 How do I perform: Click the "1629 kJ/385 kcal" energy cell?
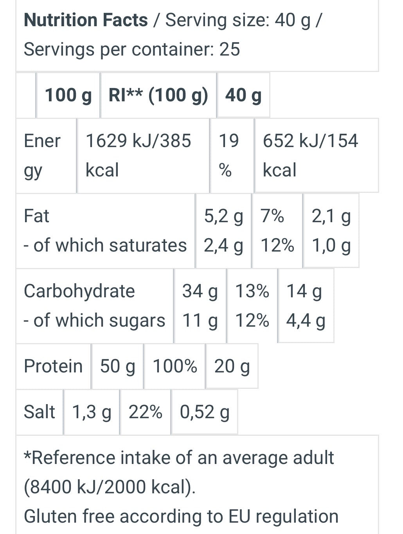point(138,155)
